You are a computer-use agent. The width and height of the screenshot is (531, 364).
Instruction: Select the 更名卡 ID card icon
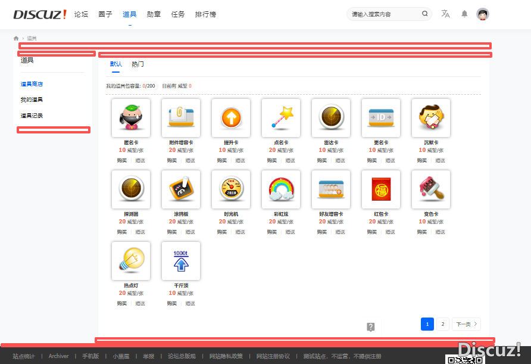pos(381,117)
